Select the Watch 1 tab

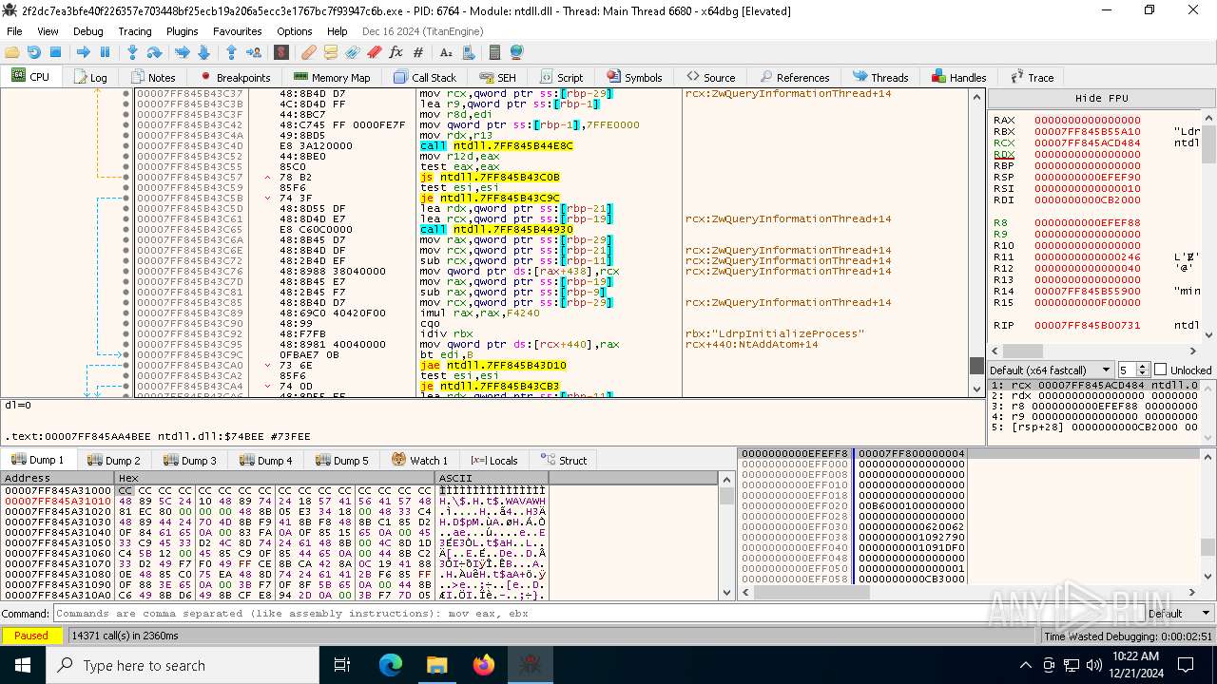(419, 460)
